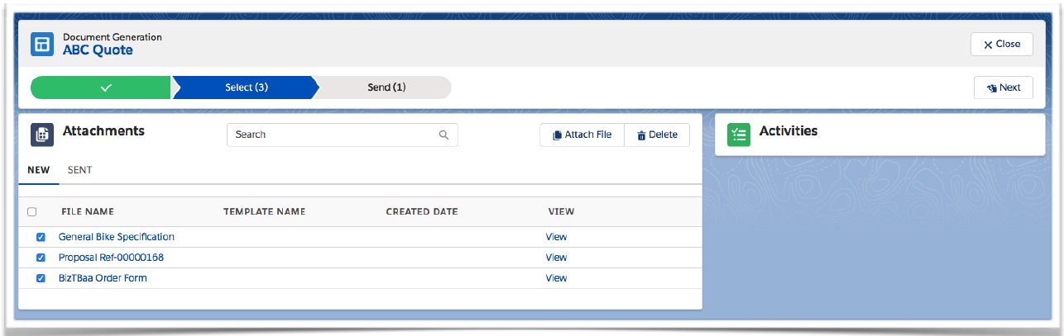Click the Next button
The width and height of the screenshot is (1064, 336).
pyautogui.click(x=1003, y=88)
